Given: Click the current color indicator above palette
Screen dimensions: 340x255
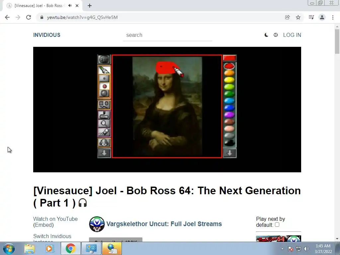Looking at the screenshot, I should (230, 58).
